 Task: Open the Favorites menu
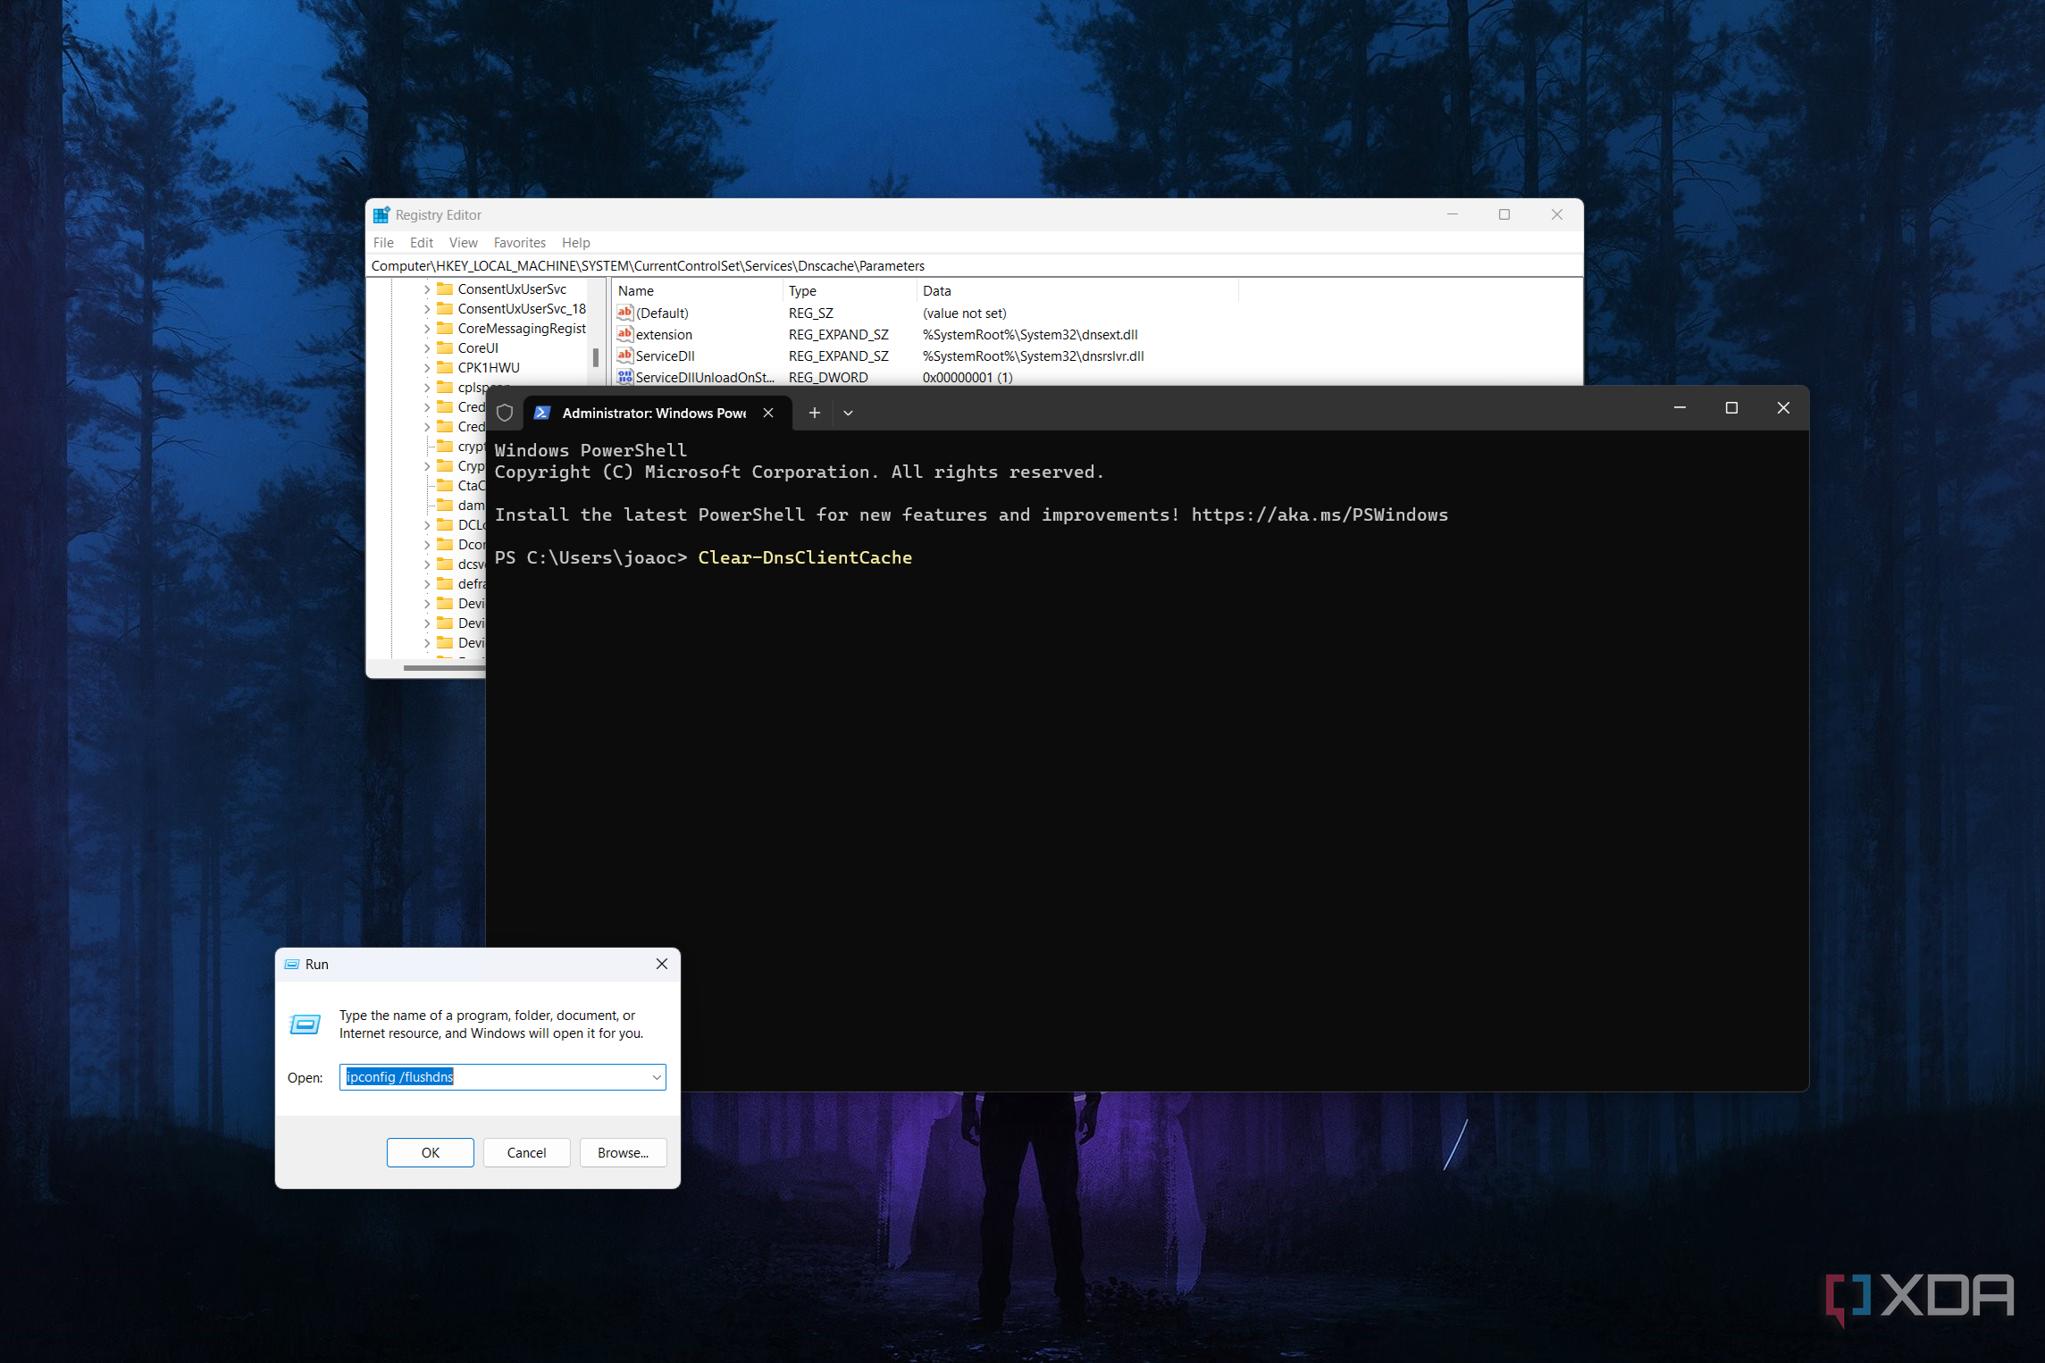(x=519, y=243)
